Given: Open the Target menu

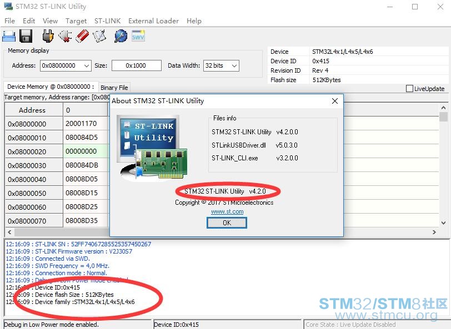Looking at the screenshot, I should (x=76, y=21).
